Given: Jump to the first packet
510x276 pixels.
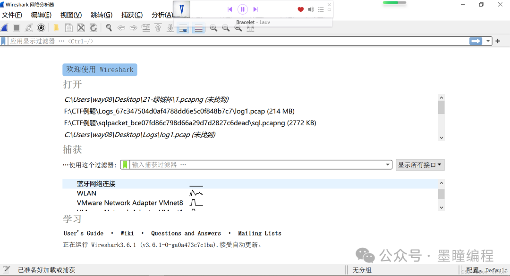Looking at the screenshot, I should [x=158, y=28].
